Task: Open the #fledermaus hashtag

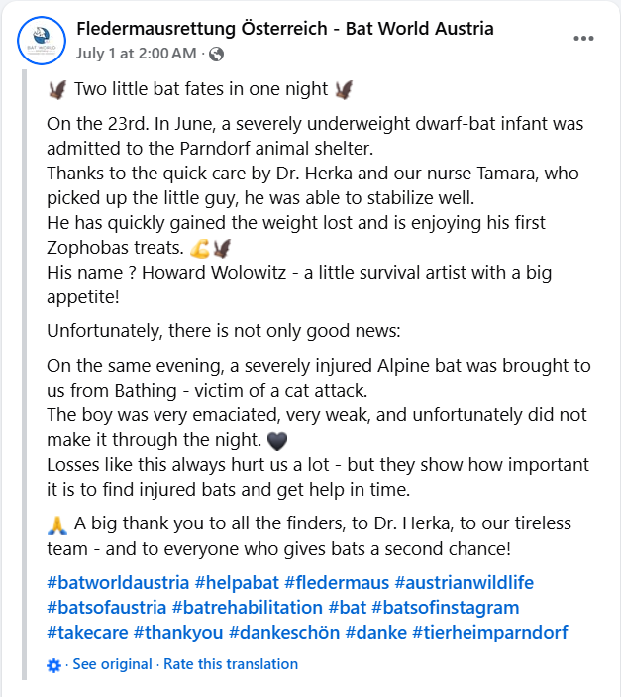Action: coord(337,582)
